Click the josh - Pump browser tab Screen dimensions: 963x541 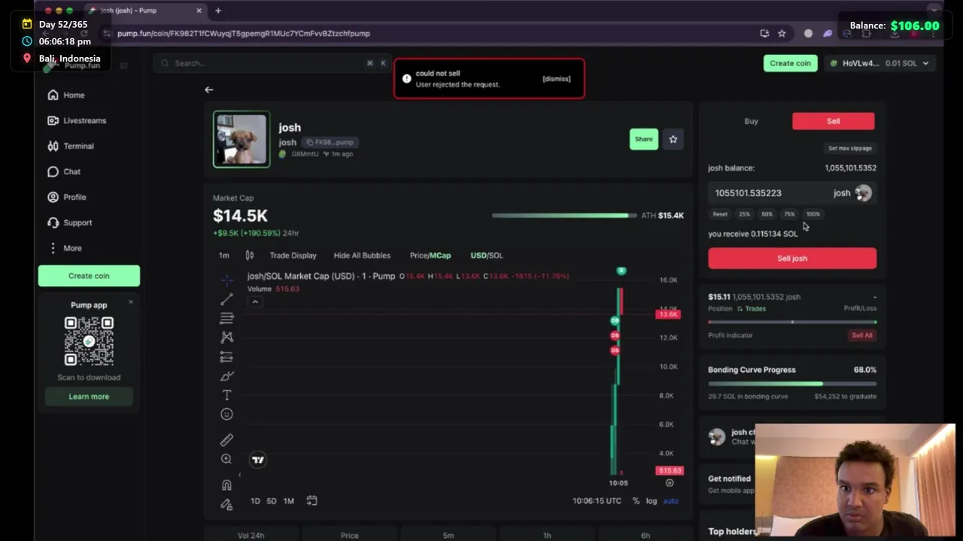[144, 11]
